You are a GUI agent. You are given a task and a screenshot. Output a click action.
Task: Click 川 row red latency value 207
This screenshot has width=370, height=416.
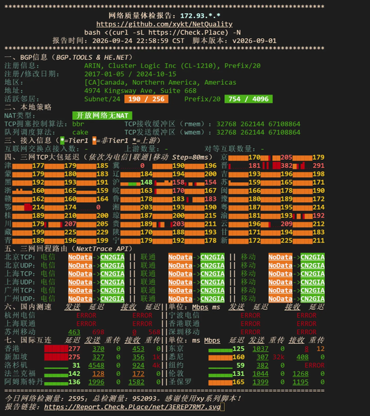click(x=70, y=224)
